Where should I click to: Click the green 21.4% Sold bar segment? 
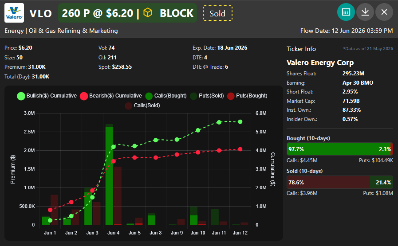382,182
